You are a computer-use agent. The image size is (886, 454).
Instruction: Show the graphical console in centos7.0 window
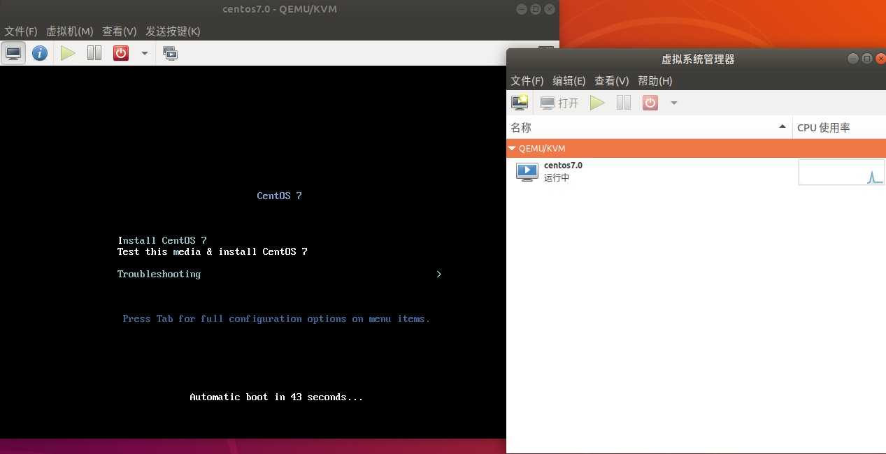pos(13,53)
